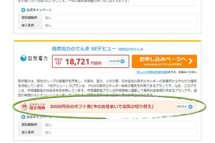215x143 pixels.
Task: Open the 自然電力のでんき SEデビュー plan title link
Action: click(84, 48)
